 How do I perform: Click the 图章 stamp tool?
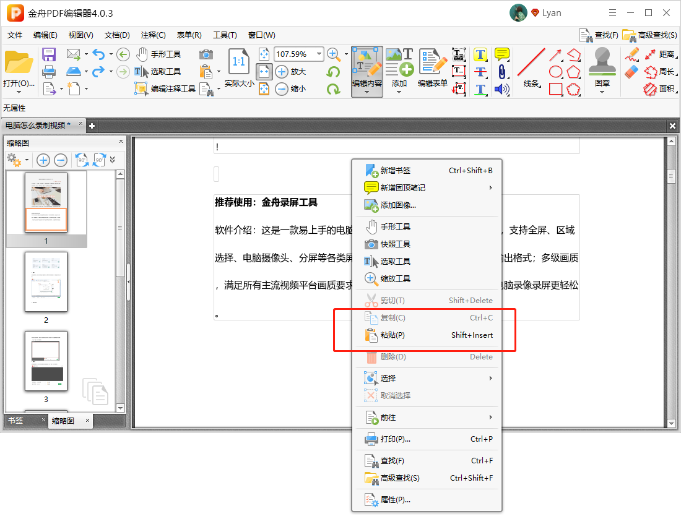click(x=602, y=67)
